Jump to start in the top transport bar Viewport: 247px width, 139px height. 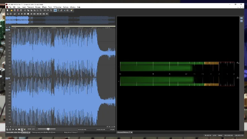click(x=31, y=14)
